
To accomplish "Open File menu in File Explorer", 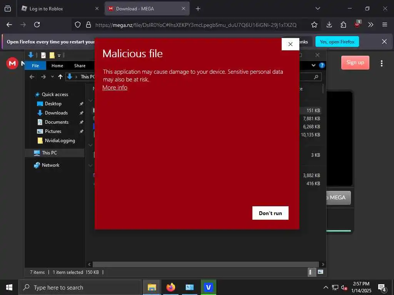I will coord(35,65).
